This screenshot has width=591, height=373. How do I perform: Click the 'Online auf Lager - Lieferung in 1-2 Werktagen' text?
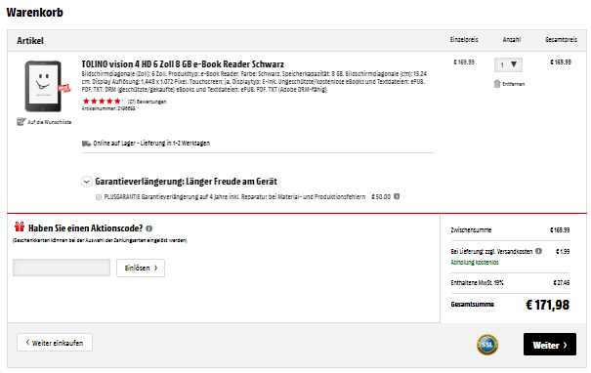tap(151, 144)
